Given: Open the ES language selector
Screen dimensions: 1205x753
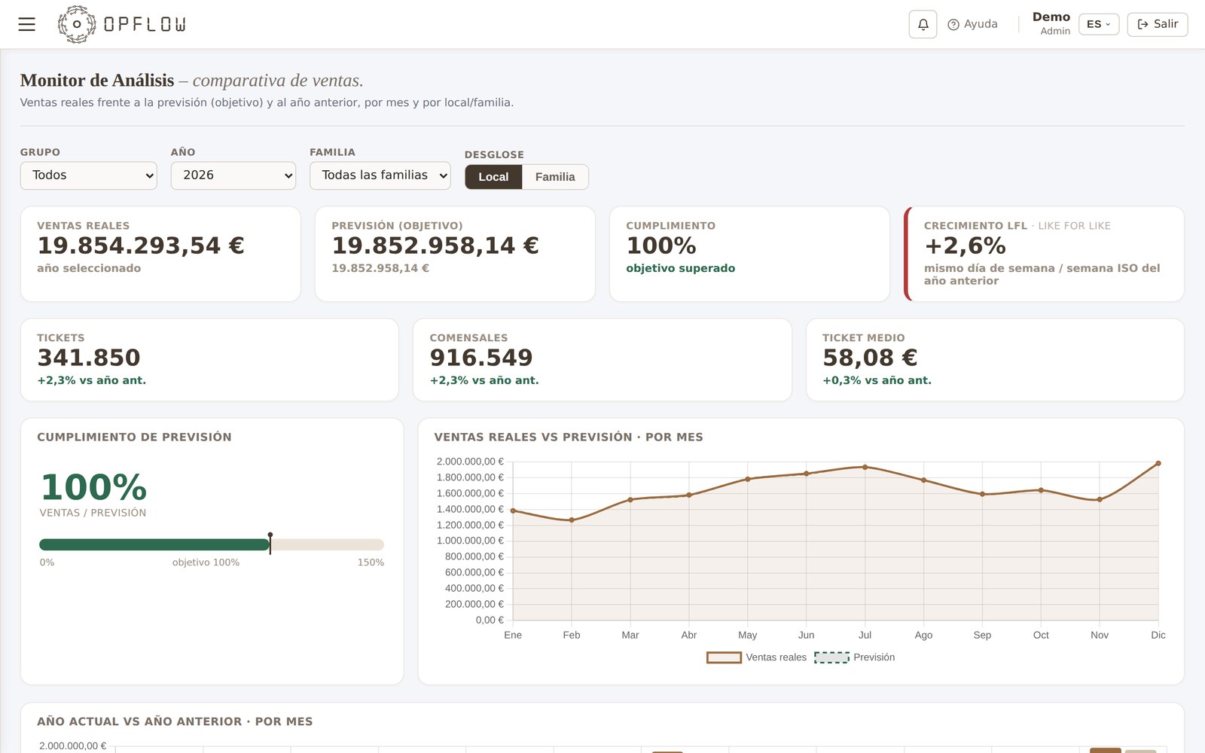Looking at the screenshot, I should click(x=1099, y=24).
